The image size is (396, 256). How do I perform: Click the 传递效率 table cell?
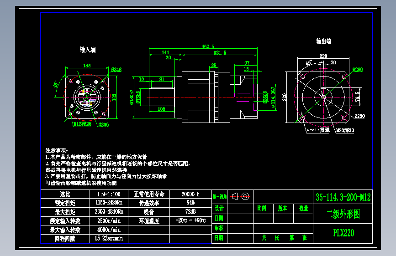click(149, 203)
